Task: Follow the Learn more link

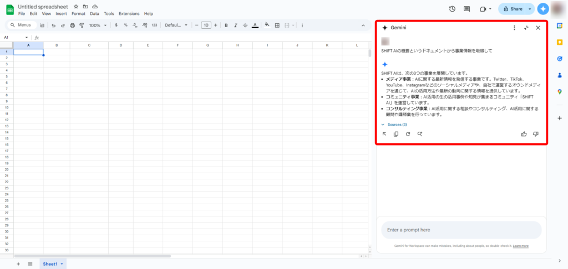Action: (520, 246)
